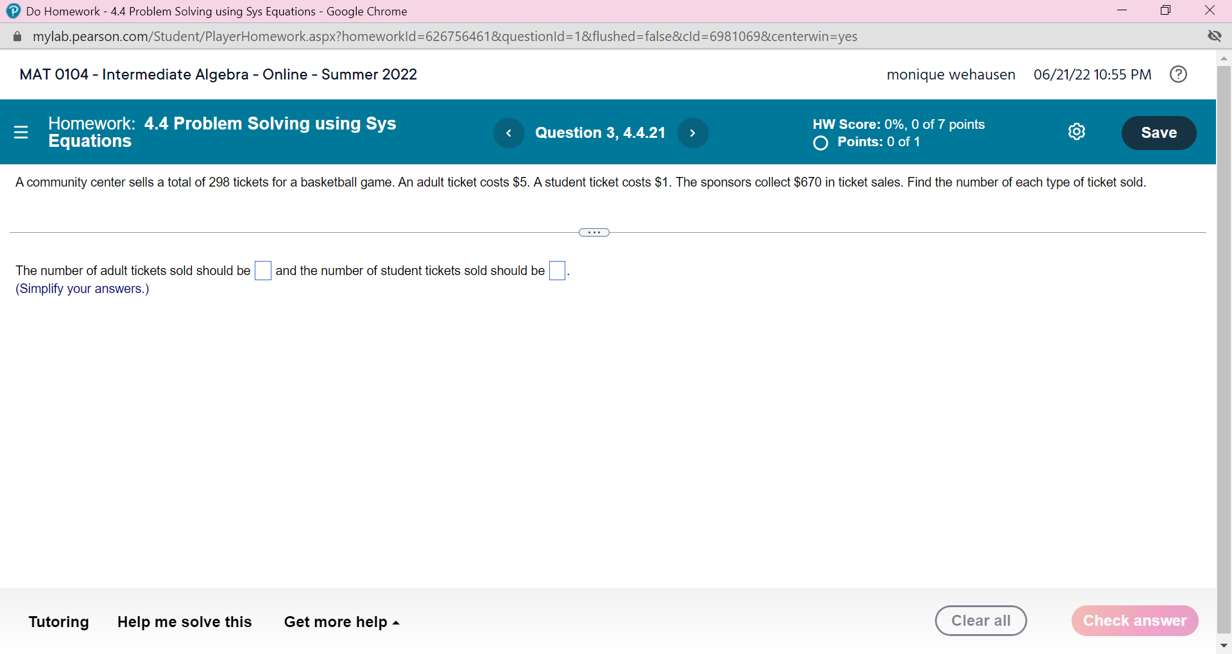Open the help question mark icon
The width and height of the screenshot is (1232, 654).
click(1178, 74)
